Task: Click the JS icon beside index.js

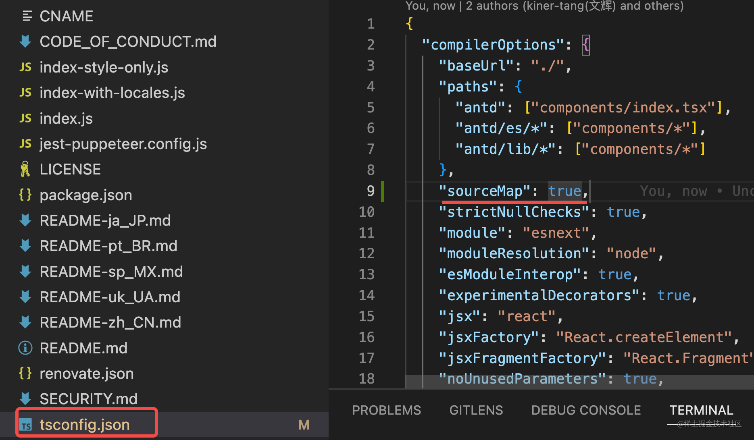Action: point(25,118)
